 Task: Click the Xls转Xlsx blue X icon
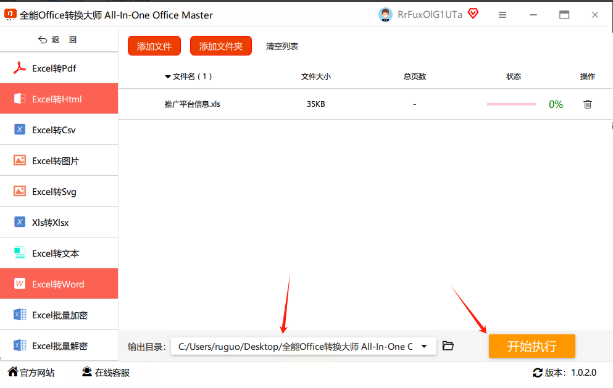pyautogui.click(x=20, y=222)
